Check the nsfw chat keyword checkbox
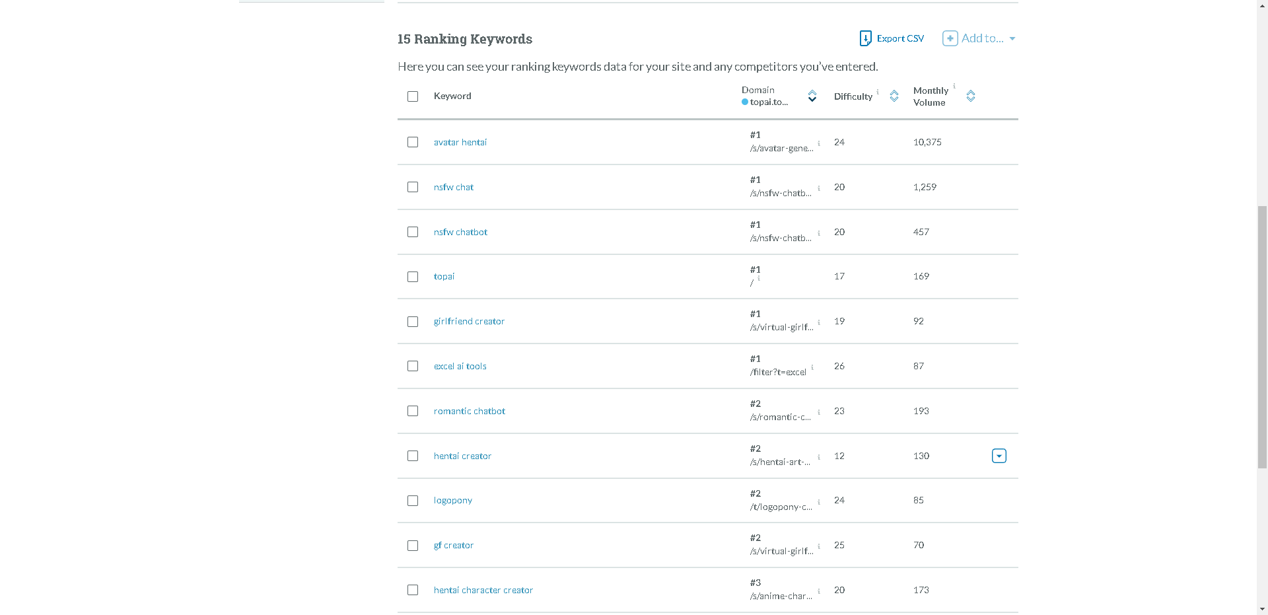The width and height of the screenshot is (1268, 615). pyautogui.click(x=413, y=187)
